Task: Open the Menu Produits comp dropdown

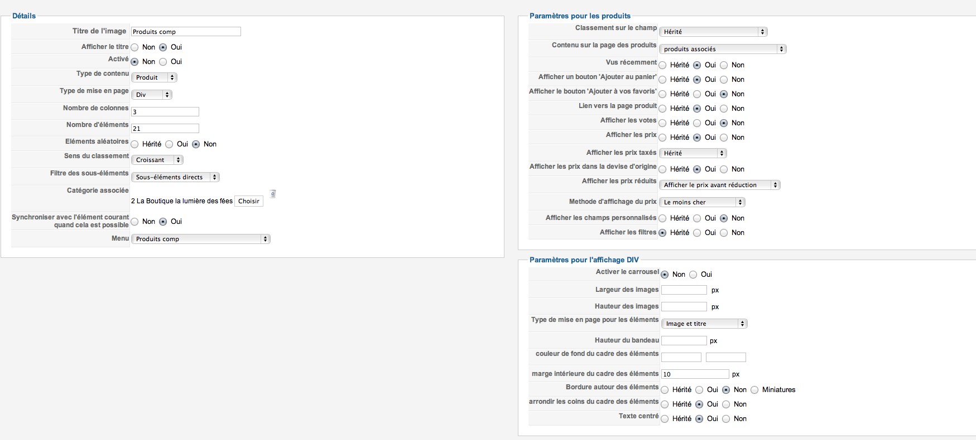Action: pos(201,239)
